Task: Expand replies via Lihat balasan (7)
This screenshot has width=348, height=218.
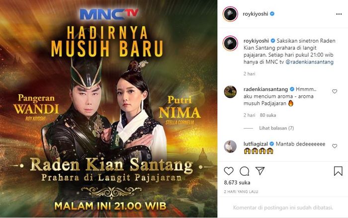Action: (x=276, y=128)
